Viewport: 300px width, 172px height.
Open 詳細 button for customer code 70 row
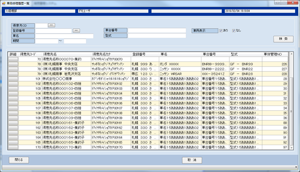point(13,59)
